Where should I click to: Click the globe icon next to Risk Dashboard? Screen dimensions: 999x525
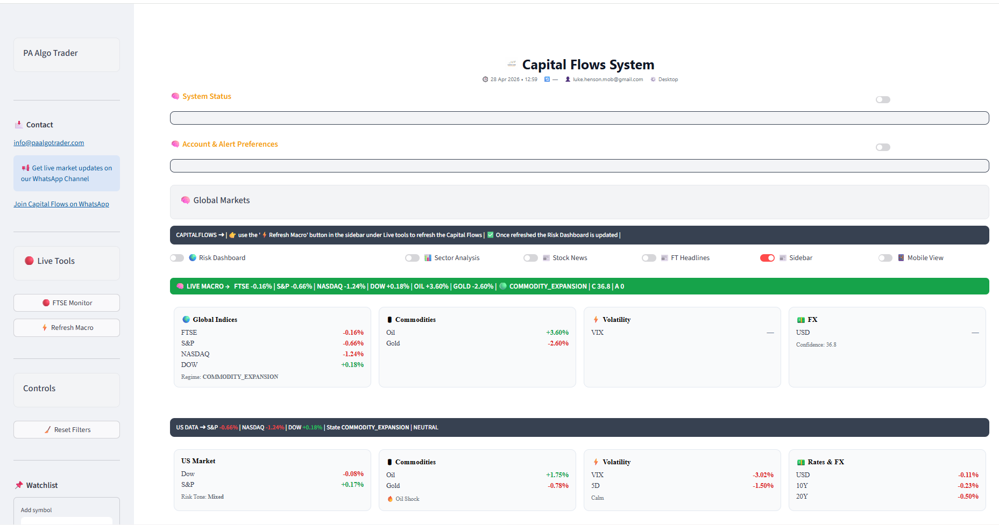[193, 258]
